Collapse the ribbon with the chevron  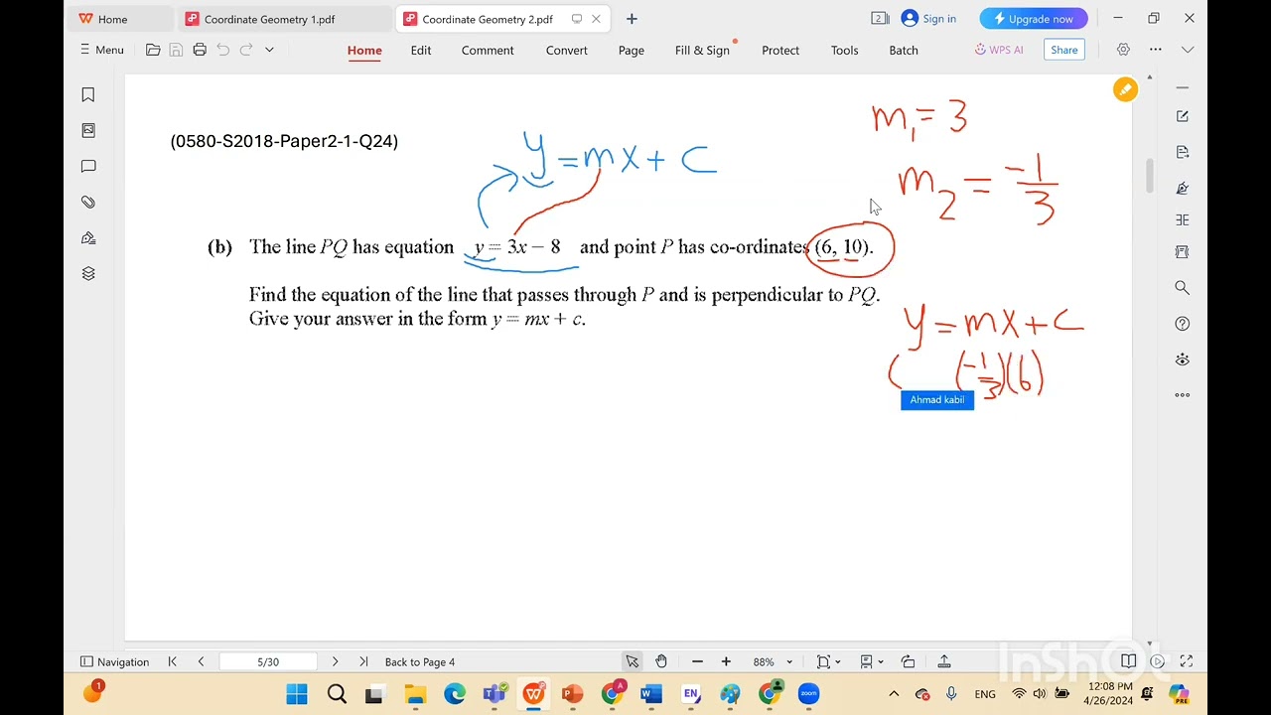click(x=1188, y=50)
